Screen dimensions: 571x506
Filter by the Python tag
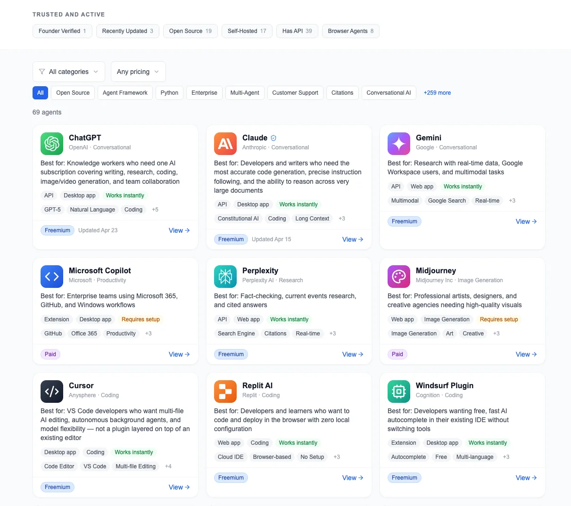pos(169,93)
